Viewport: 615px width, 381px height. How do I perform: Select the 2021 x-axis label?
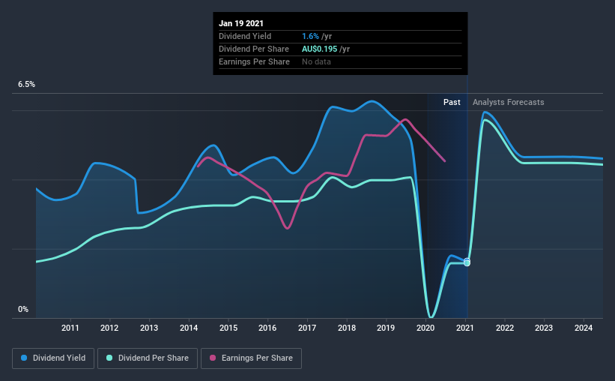click(464, 328)
